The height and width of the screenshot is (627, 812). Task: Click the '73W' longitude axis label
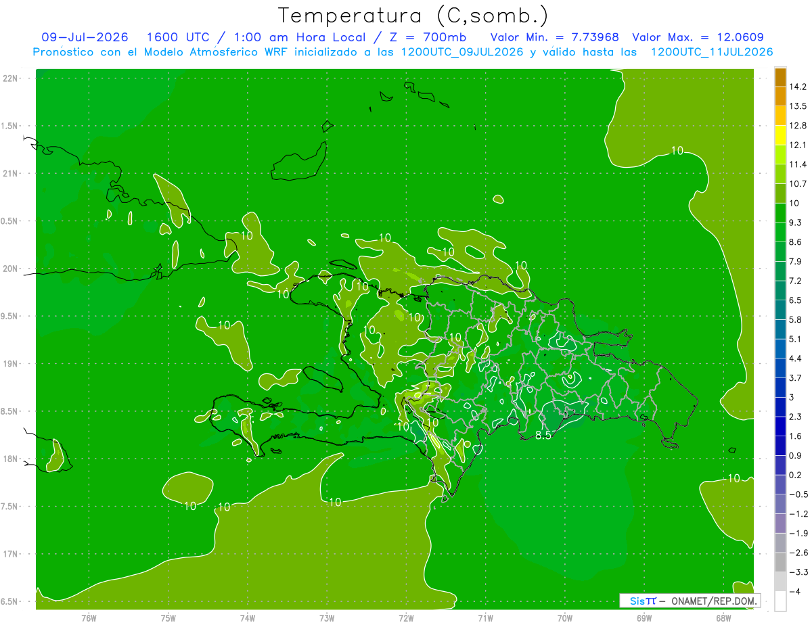pyautogui.click(x=327, y=618)
